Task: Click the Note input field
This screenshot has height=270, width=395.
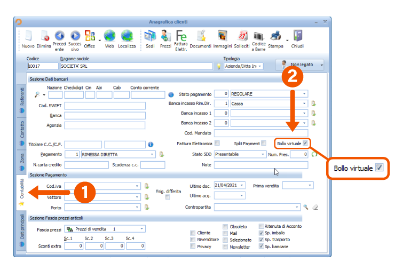Action: 261,165
